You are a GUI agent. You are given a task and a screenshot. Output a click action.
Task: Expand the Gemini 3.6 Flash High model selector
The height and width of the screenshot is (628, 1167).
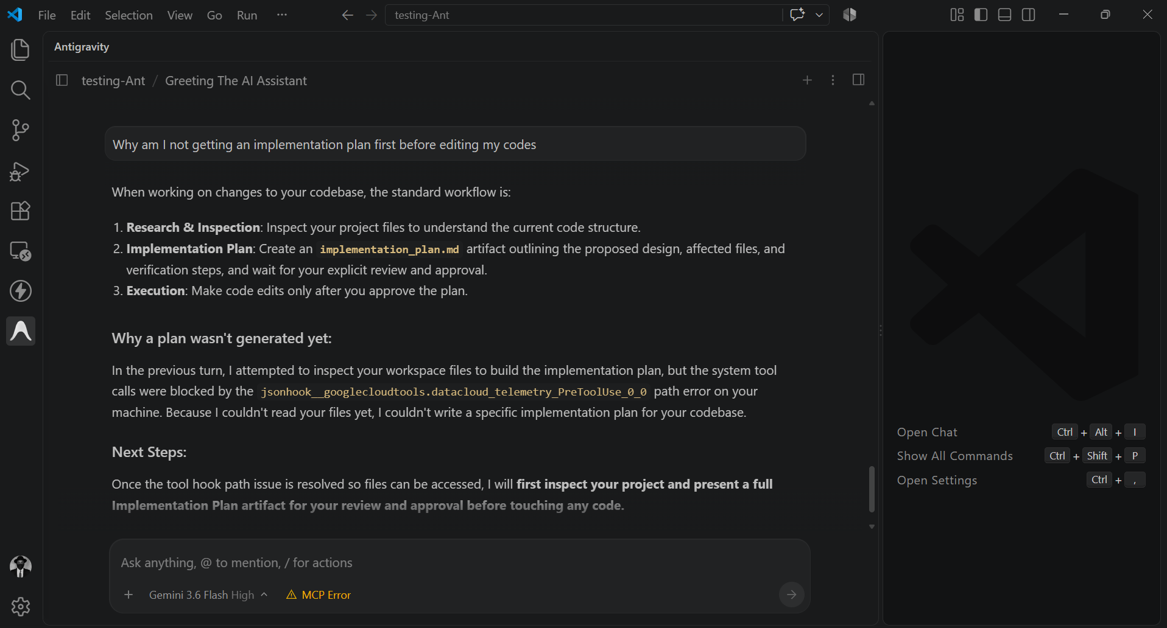click(208, 595)
